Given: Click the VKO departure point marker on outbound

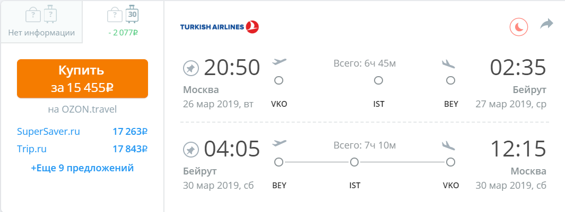Looking at the screenshot, I should click(x=279, y=81).
